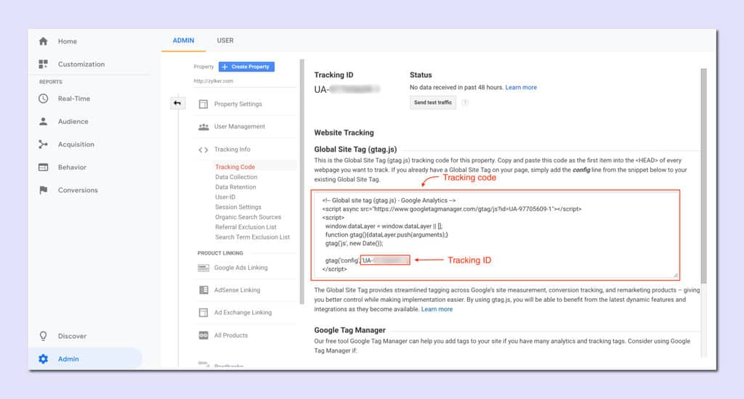Click the Property Settings icon
744x399 pixels.
pos(203,104)
